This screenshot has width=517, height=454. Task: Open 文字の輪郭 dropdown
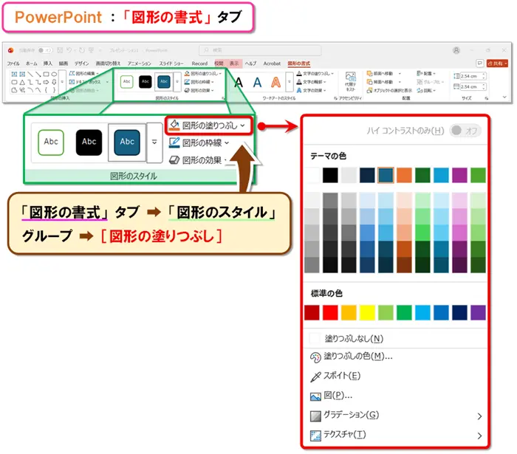coord(311,82)
